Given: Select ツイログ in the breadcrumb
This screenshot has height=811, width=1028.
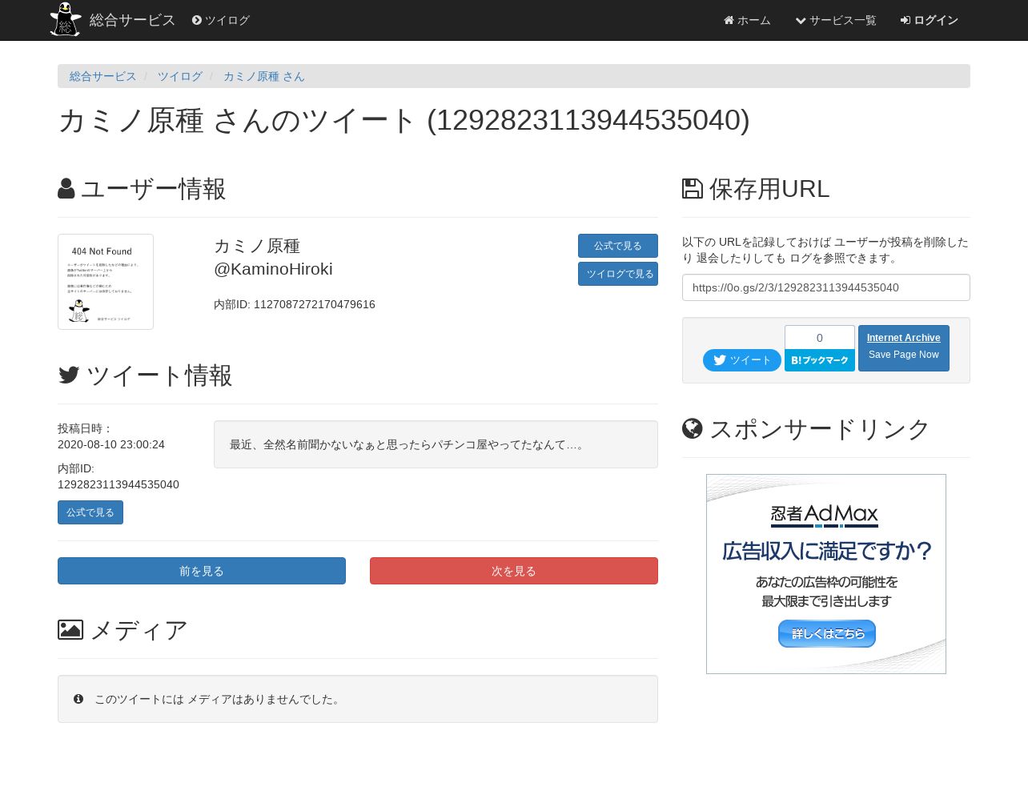Looking at the screenshot, I should (180, 76).
